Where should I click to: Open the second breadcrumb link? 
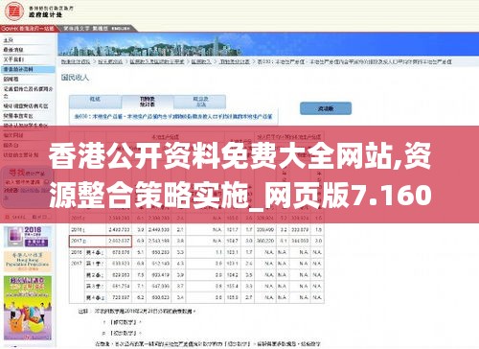pos(110,61)
